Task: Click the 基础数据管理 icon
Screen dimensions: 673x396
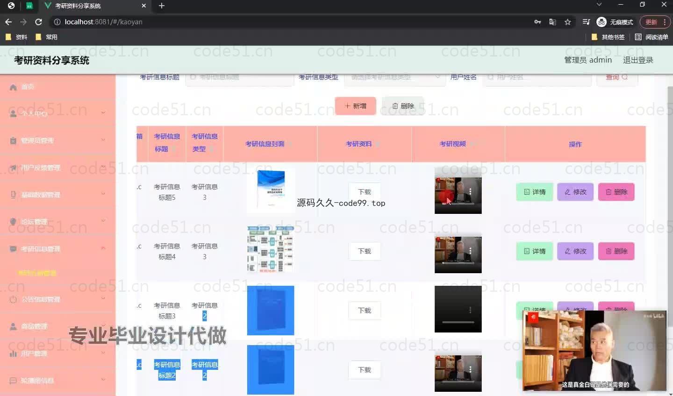Action: 13,195
